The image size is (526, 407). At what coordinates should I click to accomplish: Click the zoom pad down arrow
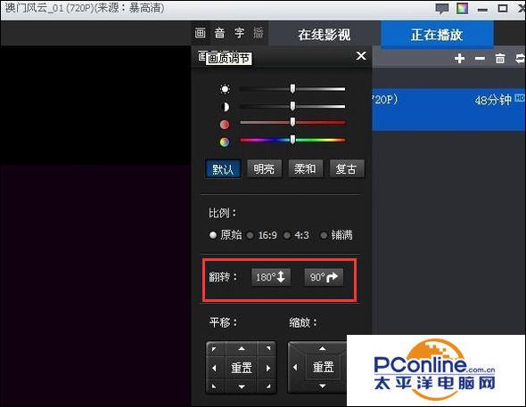pos(323,387)
